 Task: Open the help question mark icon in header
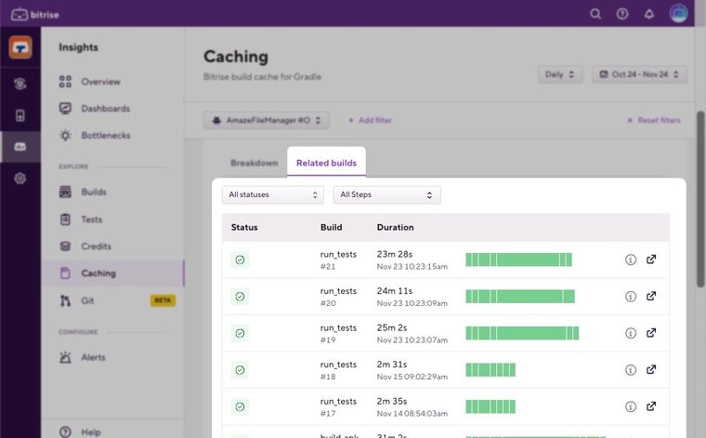click(622, 14)
